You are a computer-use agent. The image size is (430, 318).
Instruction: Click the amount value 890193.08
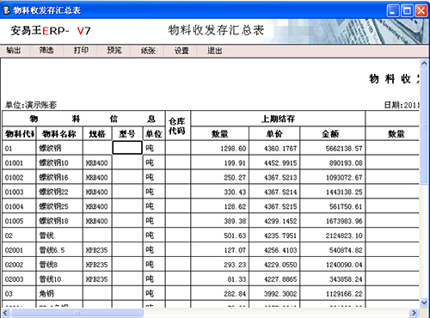(346, 163)
